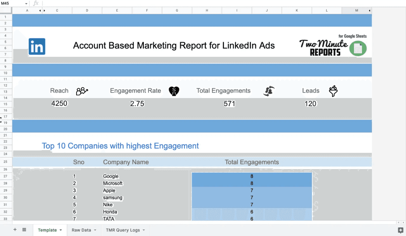The height and width of the screenshot is (236, 406).
Task: Select column H header
Action: click(207, 10)
